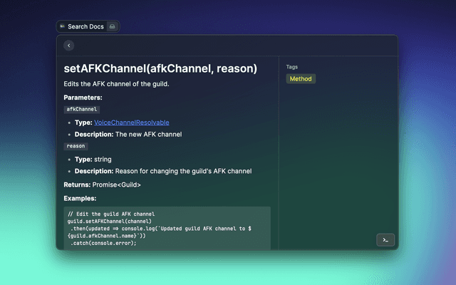Click the Search Docs tab label
This screenshot has width=456, height=285.
pos(85,26)
